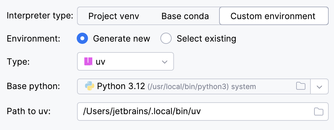334x130 pixels.
Task: Expand the Type combo box chevron
Action: 164,62
